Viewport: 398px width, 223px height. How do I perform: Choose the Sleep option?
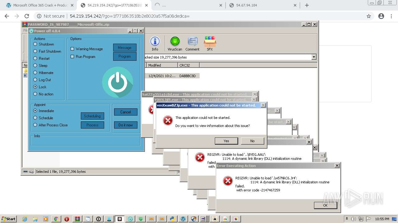click(40, 66)
